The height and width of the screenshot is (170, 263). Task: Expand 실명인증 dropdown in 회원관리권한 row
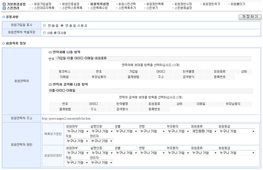[101, 153]
